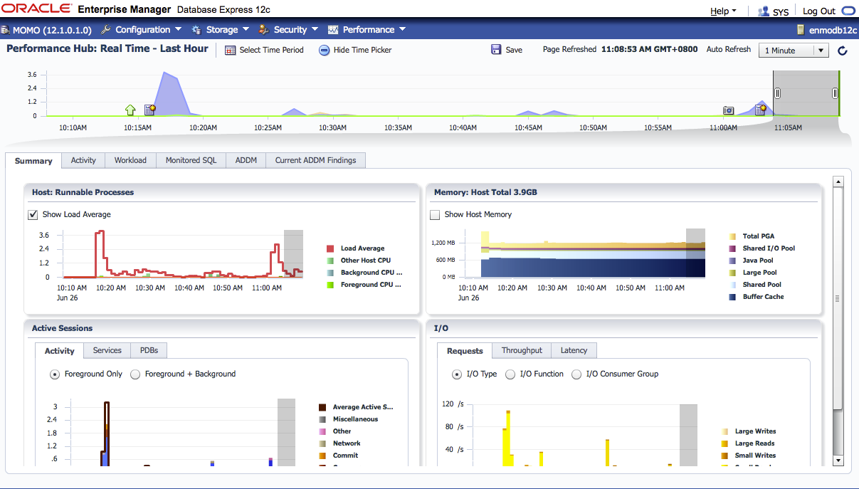Click the MOMO database icon
The height and width of the screenshot is (489, 859).
pyautogui.click(x=5, y=30)
